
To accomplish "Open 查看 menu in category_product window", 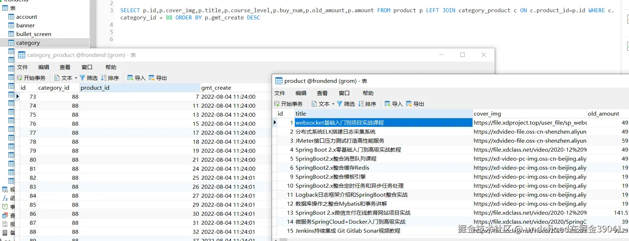I will point(65,67).
